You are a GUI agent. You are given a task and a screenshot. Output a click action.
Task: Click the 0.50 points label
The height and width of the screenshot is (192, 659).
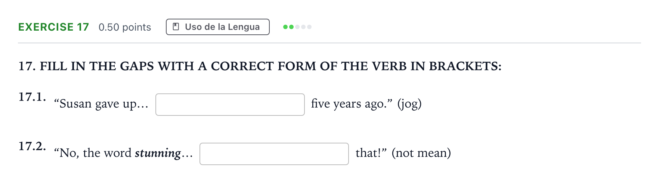pos(125,27)
